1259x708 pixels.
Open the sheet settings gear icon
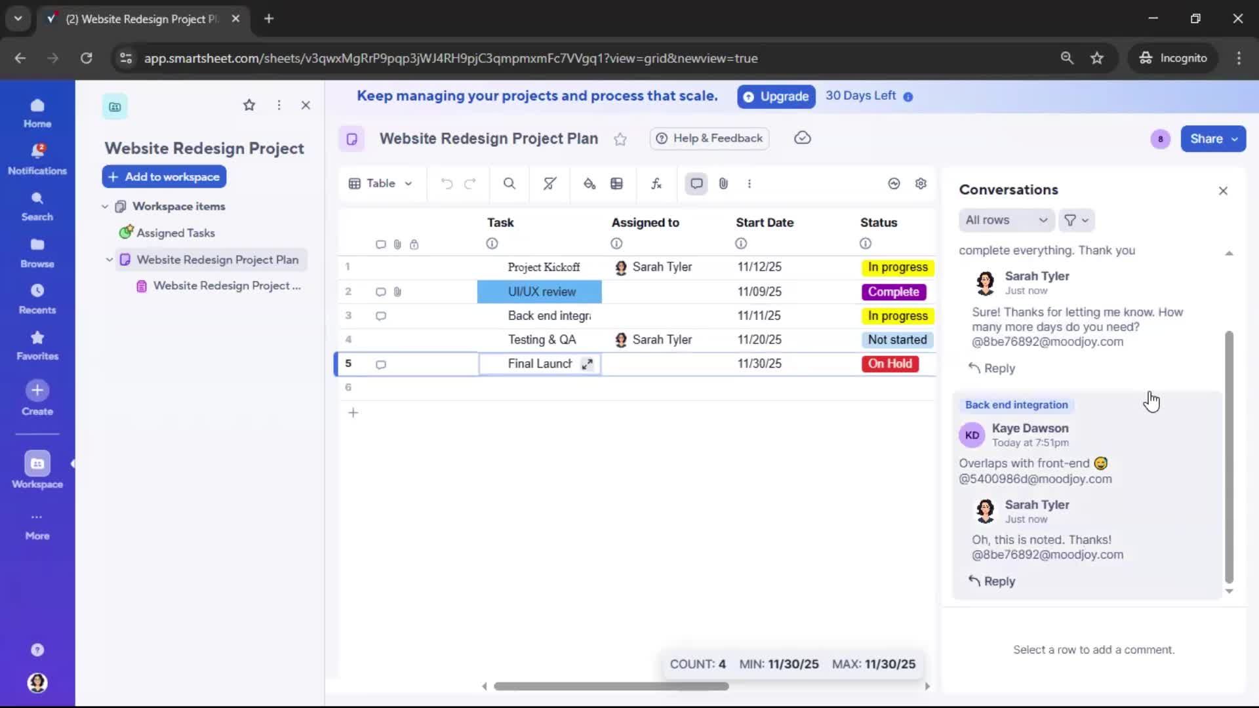[x=921, y=184]
